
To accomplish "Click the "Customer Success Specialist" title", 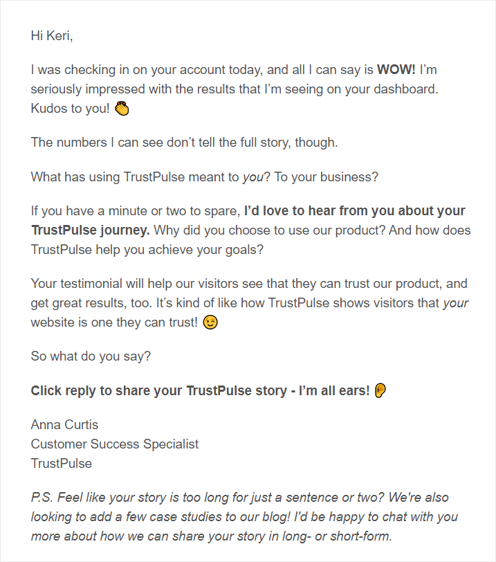I will [115, 444].
